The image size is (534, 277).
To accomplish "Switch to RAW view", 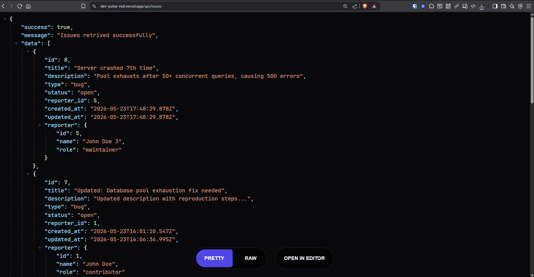I will pos(251,258).
